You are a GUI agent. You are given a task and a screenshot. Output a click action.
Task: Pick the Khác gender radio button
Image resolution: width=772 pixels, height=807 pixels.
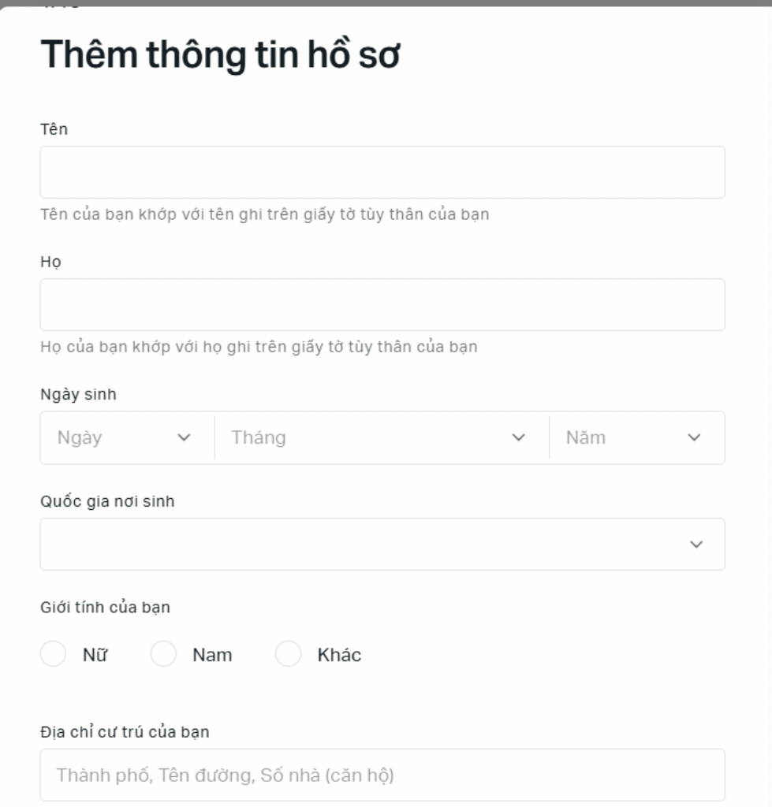point(288,654)
